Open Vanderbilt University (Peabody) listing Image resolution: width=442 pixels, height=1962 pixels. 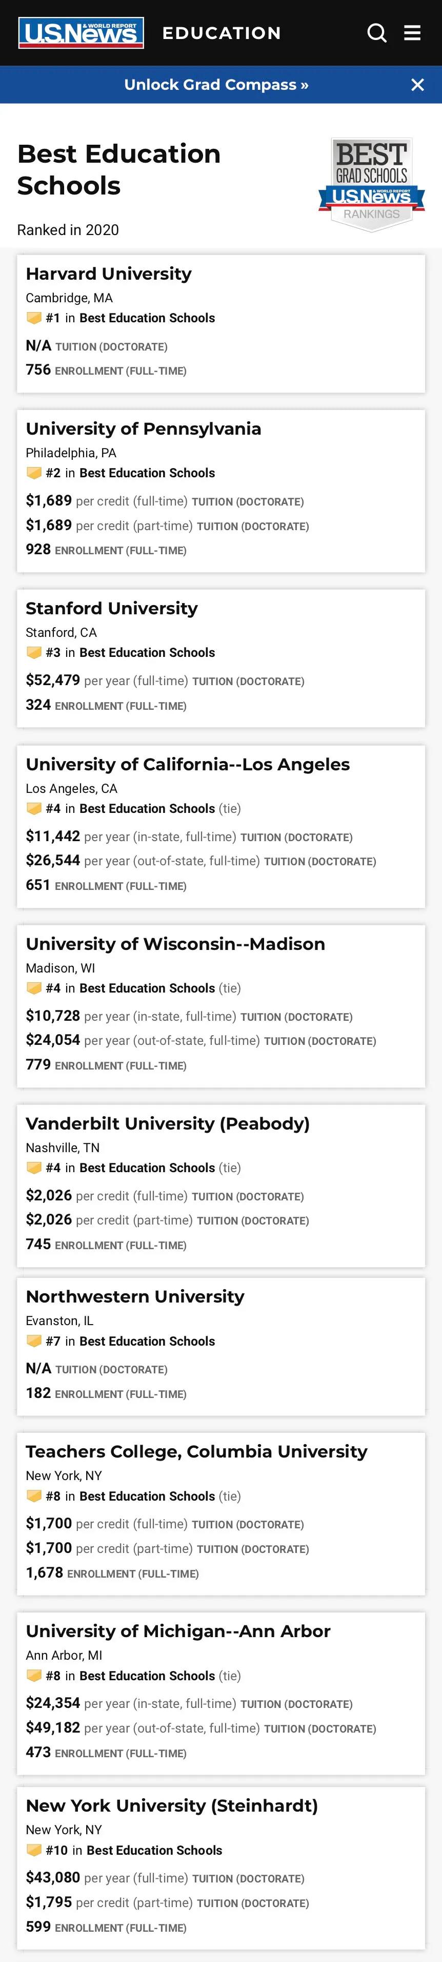point(167,1123)
